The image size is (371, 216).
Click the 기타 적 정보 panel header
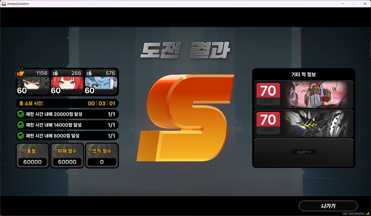[x=303, y=75]
